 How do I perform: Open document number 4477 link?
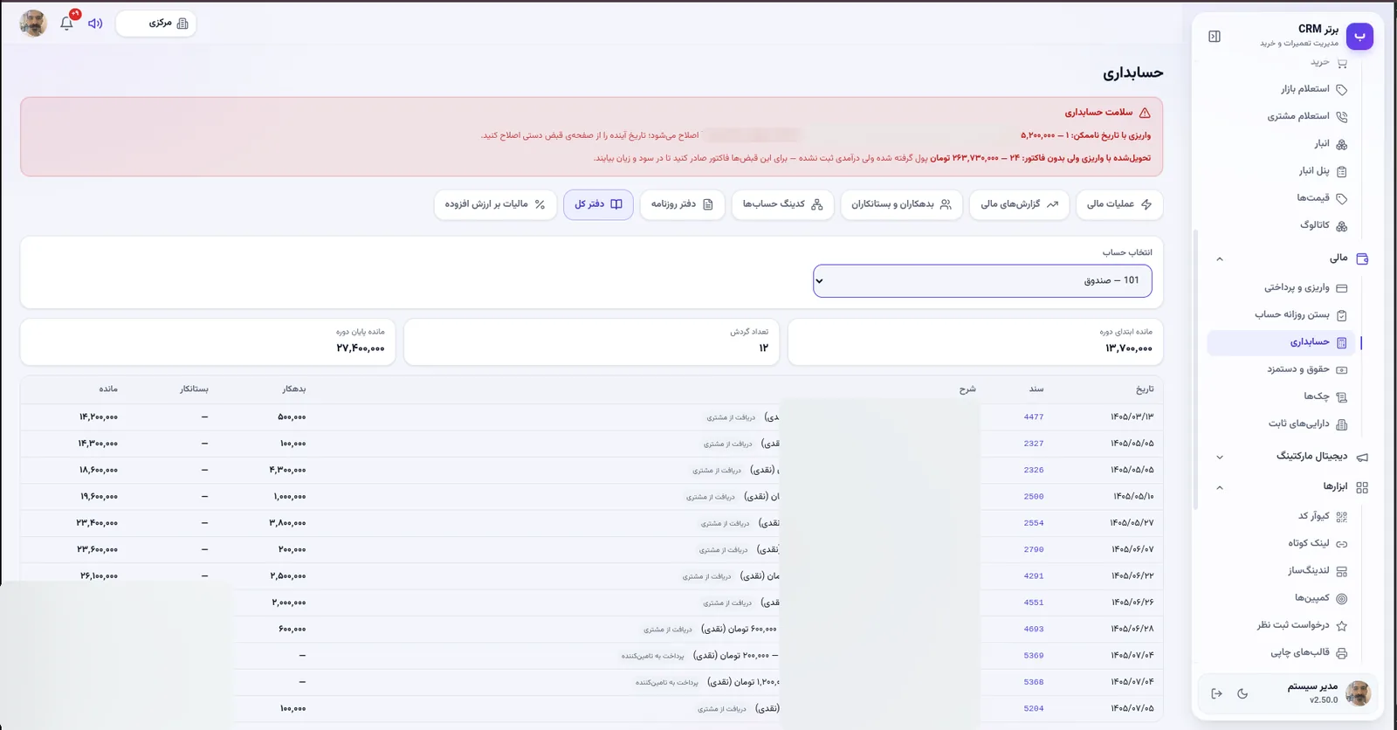point(1034,417)
